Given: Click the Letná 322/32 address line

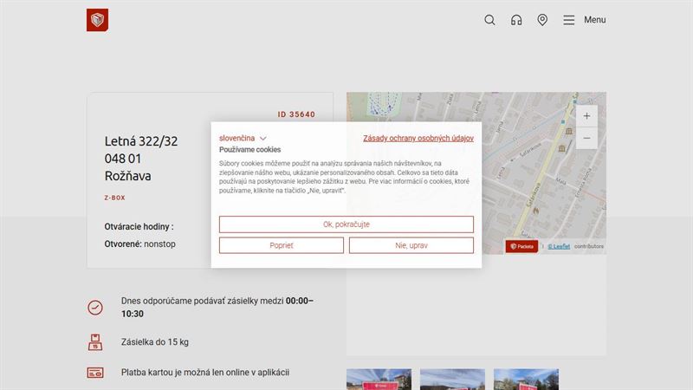Looking at the screenshot, I should pos(141,141).
